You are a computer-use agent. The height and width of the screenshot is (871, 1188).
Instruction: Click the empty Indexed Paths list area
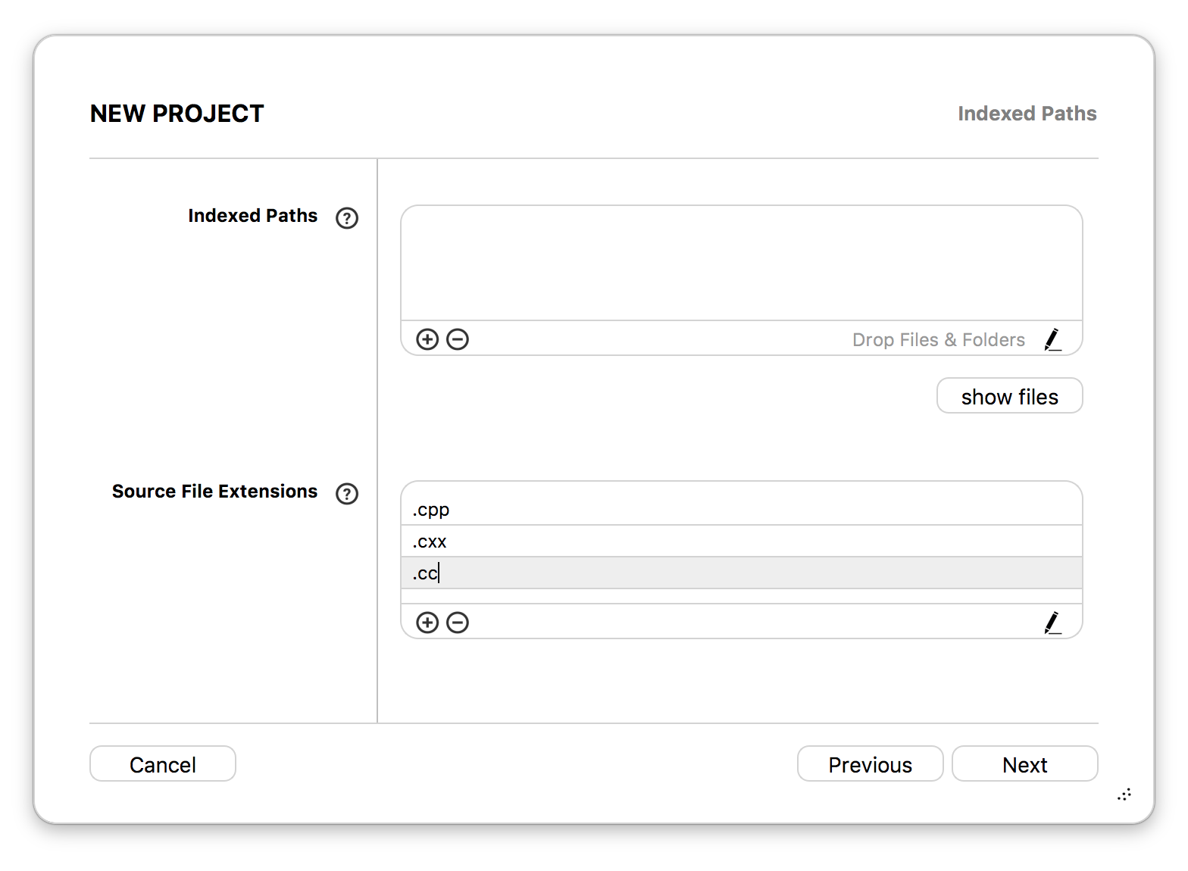point(742,263)
